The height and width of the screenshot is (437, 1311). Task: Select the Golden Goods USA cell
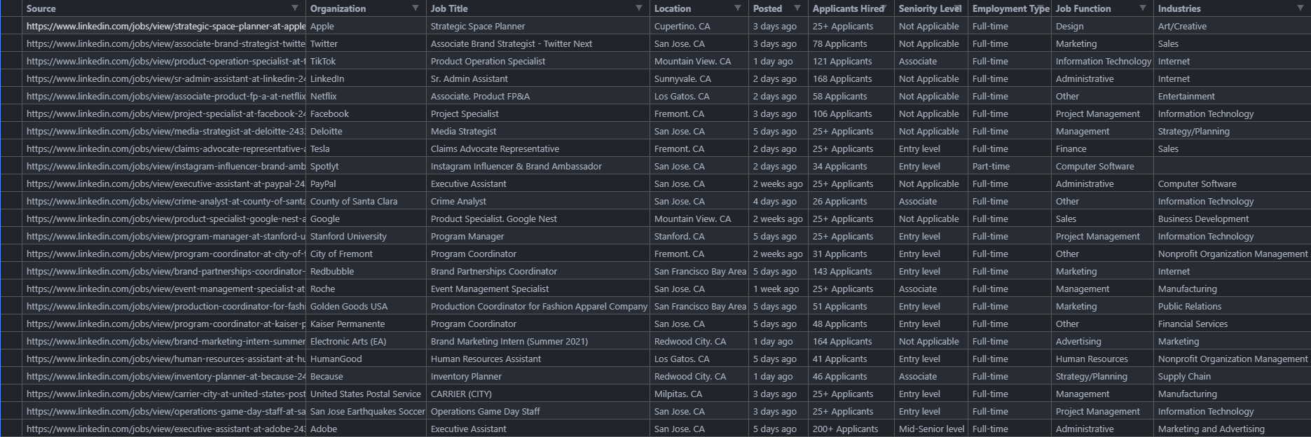(366, 306)
